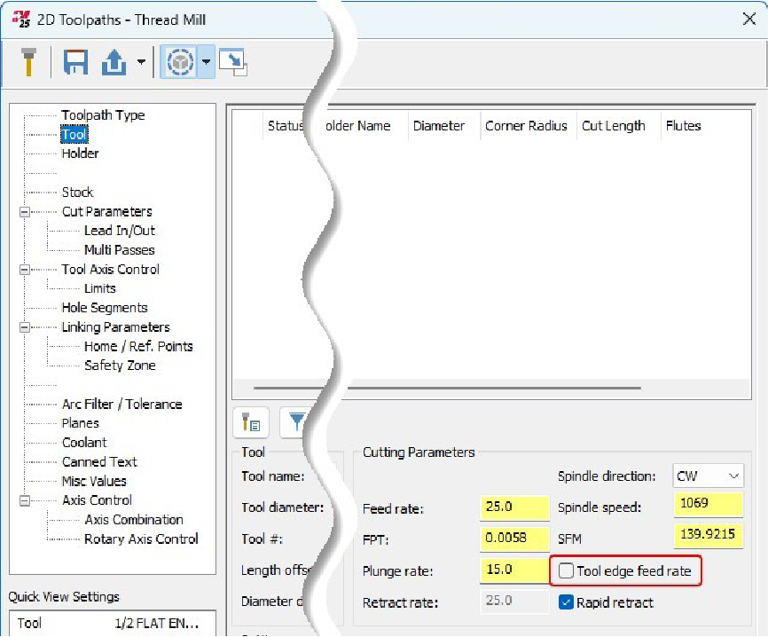Click the FPT field showing 0.0058
The height and width of the screenshot is (637, 768).
point(514,539)
